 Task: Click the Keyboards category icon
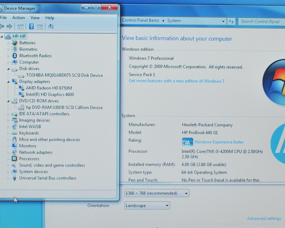(x=14, y=133)
